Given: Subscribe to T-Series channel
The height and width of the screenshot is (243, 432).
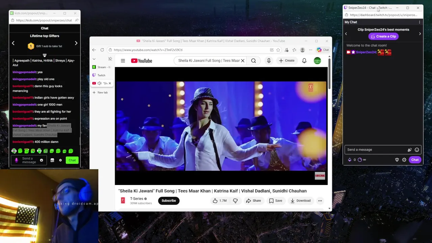Looking at the screenshot, I should pyautogui.click(x=169, y=201).
